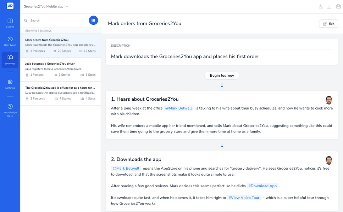Click the share icon in top bar

[321, 7]
